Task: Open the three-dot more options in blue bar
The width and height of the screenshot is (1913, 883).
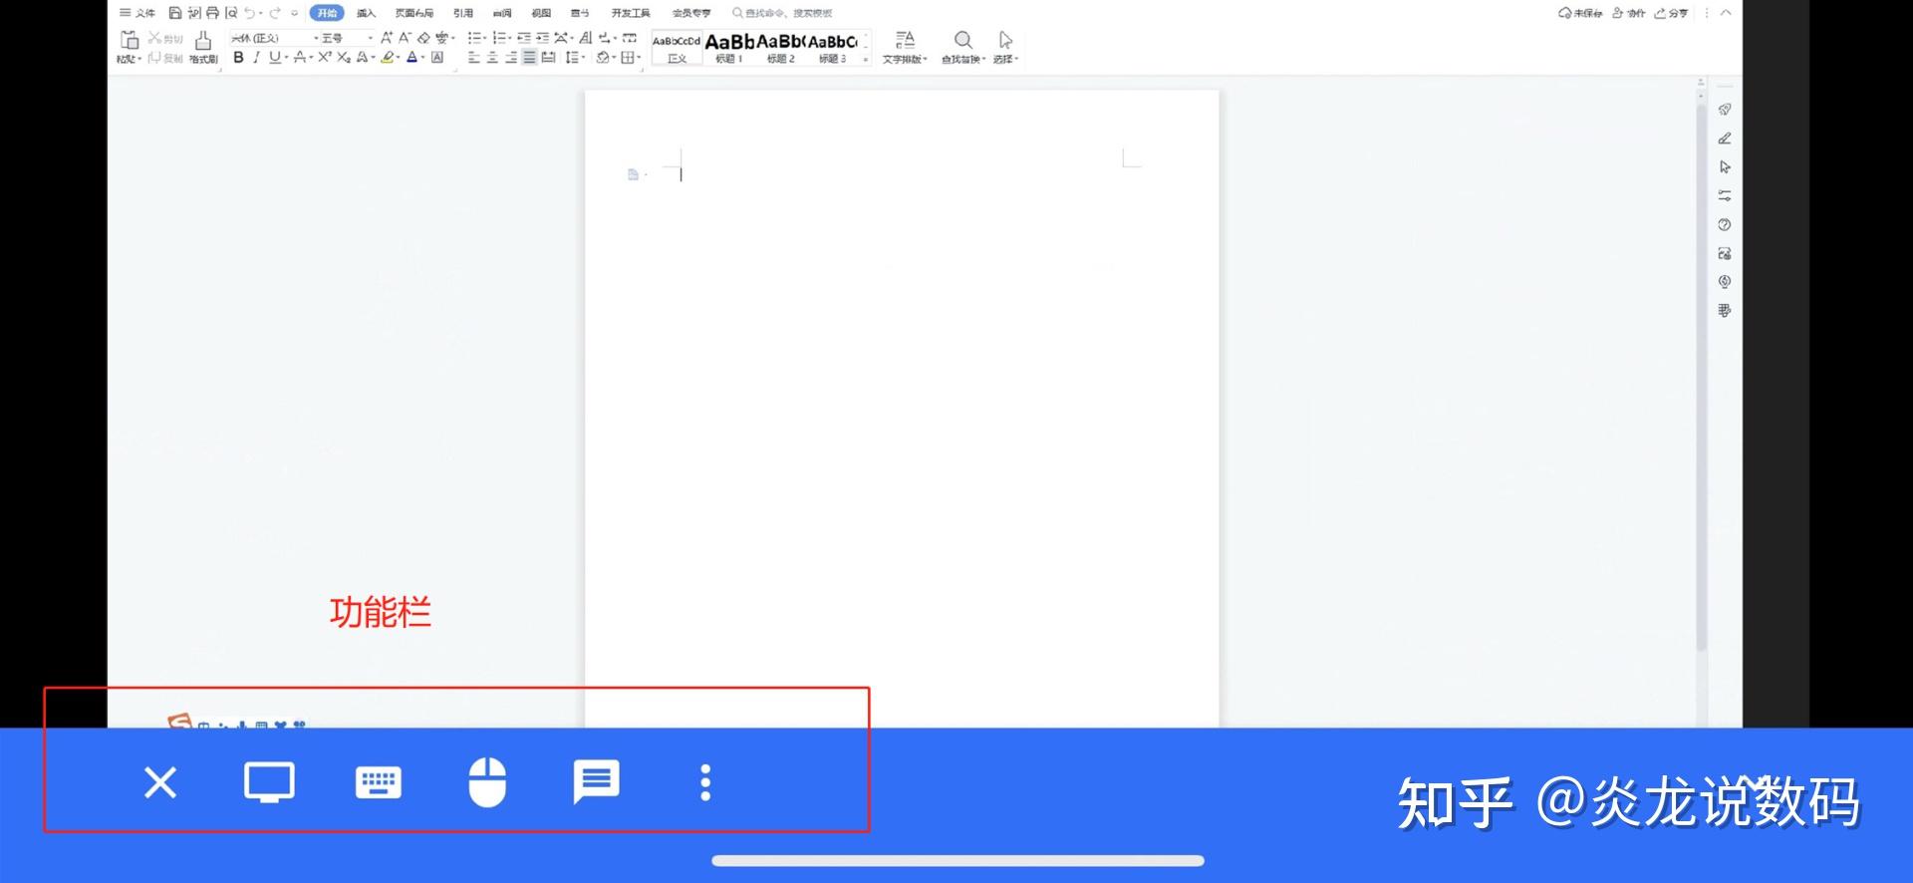Action: (x=705, y=782)
